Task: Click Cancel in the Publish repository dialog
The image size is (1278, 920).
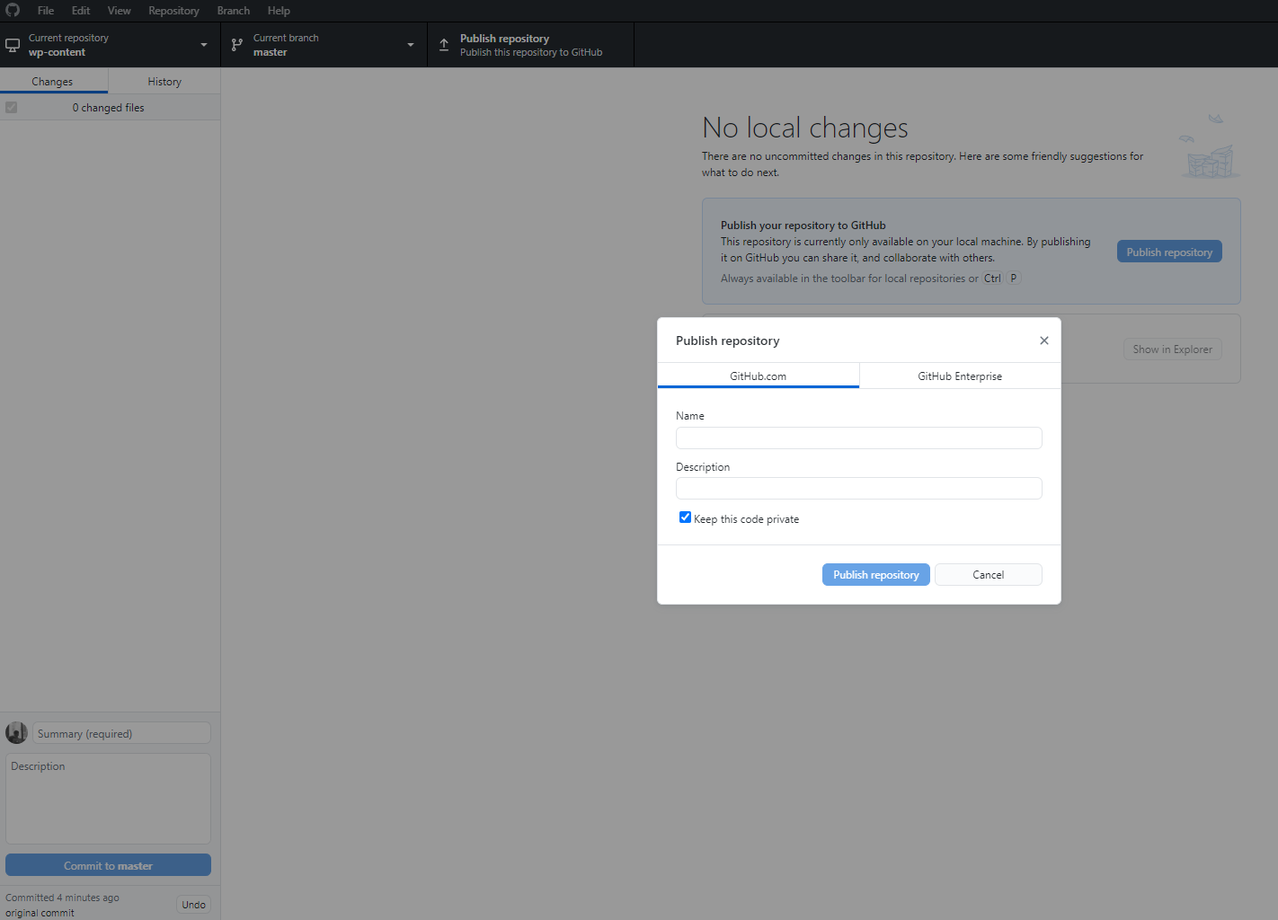Action: [x=989, y=575]
